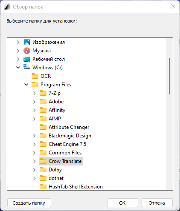This screenshot has height=211, width=180.
Task: Collapse the Program Files folder
Action: (x=26, y=85)
